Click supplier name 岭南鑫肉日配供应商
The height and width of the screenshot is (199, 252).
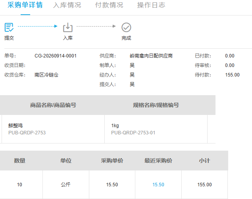coord(151,56)
